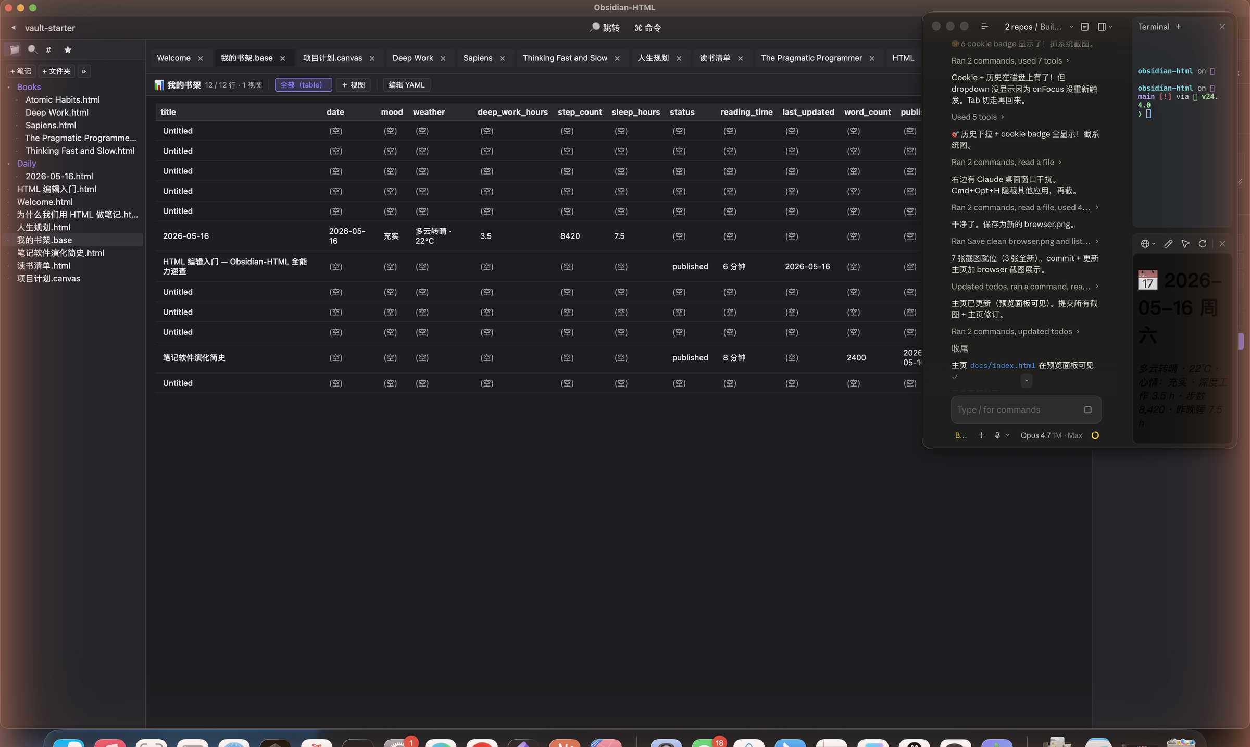Collapse the Books folder in file tree
The width and height of the screenshot is (1250, 747).
pos(9,87)
